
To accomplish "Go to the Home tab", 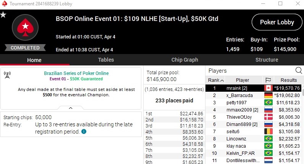I will pyautogui.click(x=34, y=60).
